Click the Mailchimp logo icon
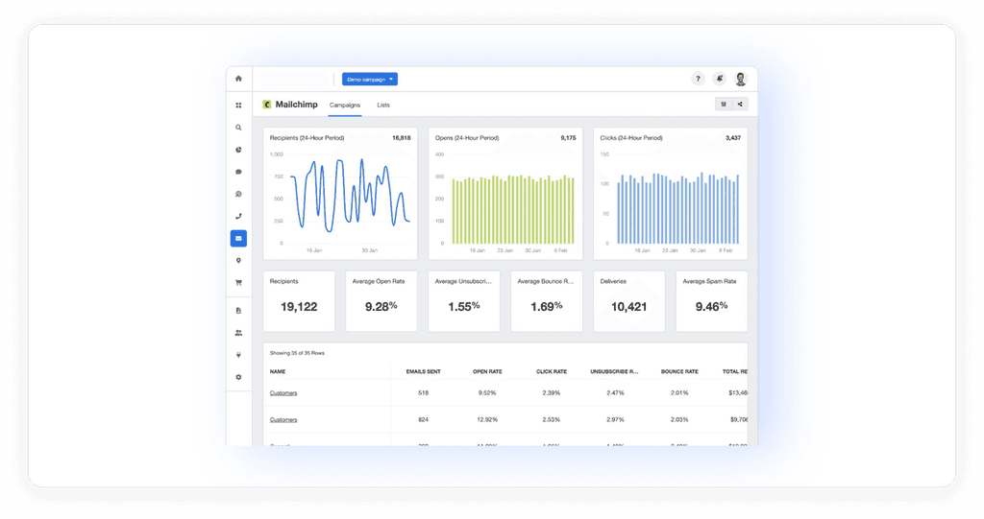The height and width of the screenshot is (519, 984). [267, 105]
